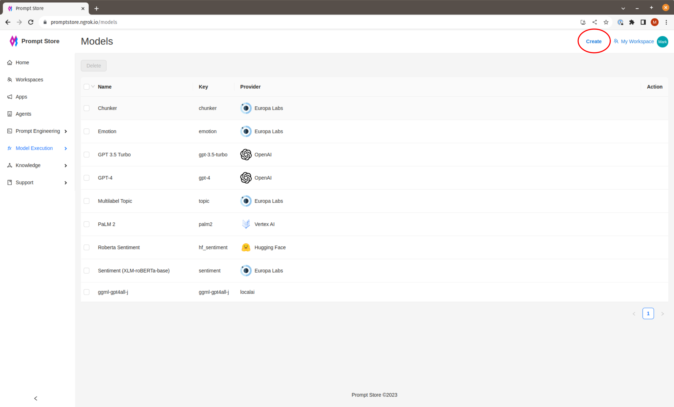Click the Europa Labs logo in Sentiment row
The image size is (674, 407).
pos(246,271)
